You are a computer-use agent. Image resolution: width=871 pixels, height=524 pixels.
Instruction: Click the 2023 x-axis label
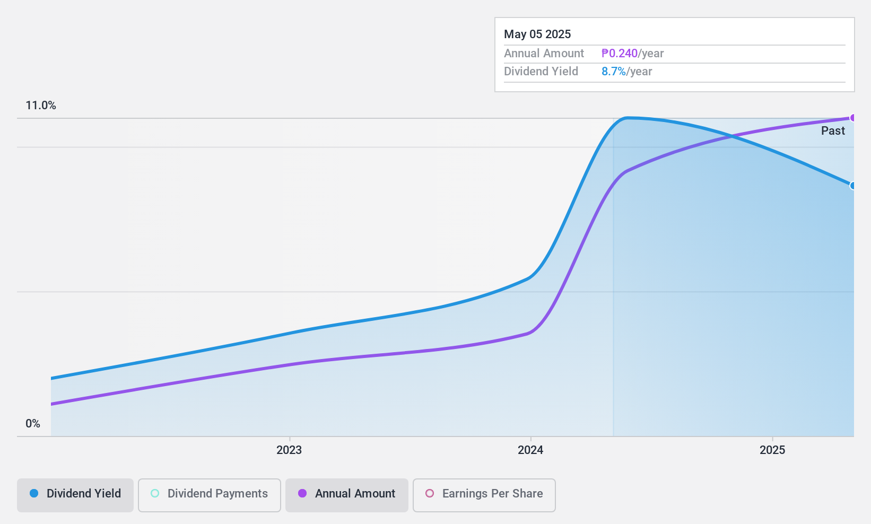[289, 450]
